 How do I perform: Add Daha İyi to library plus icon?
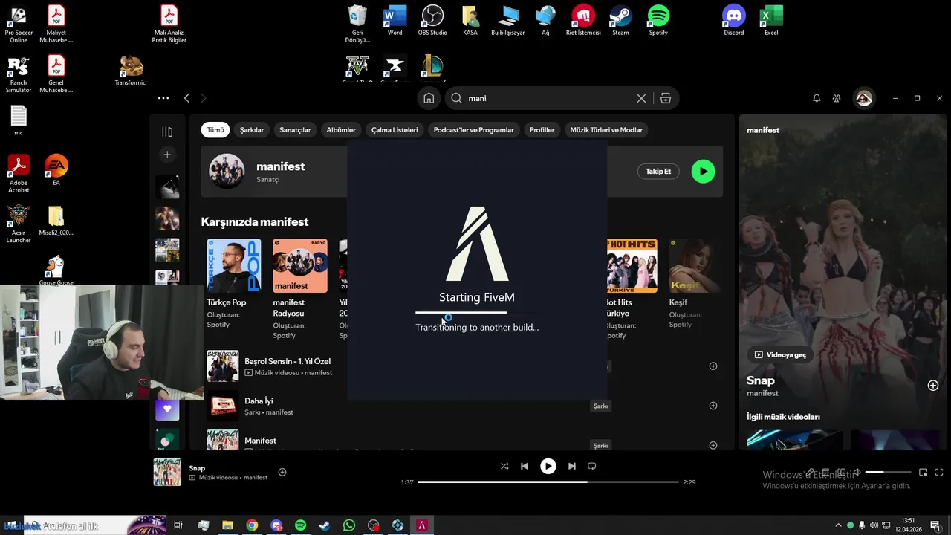(x=713, y=406)
